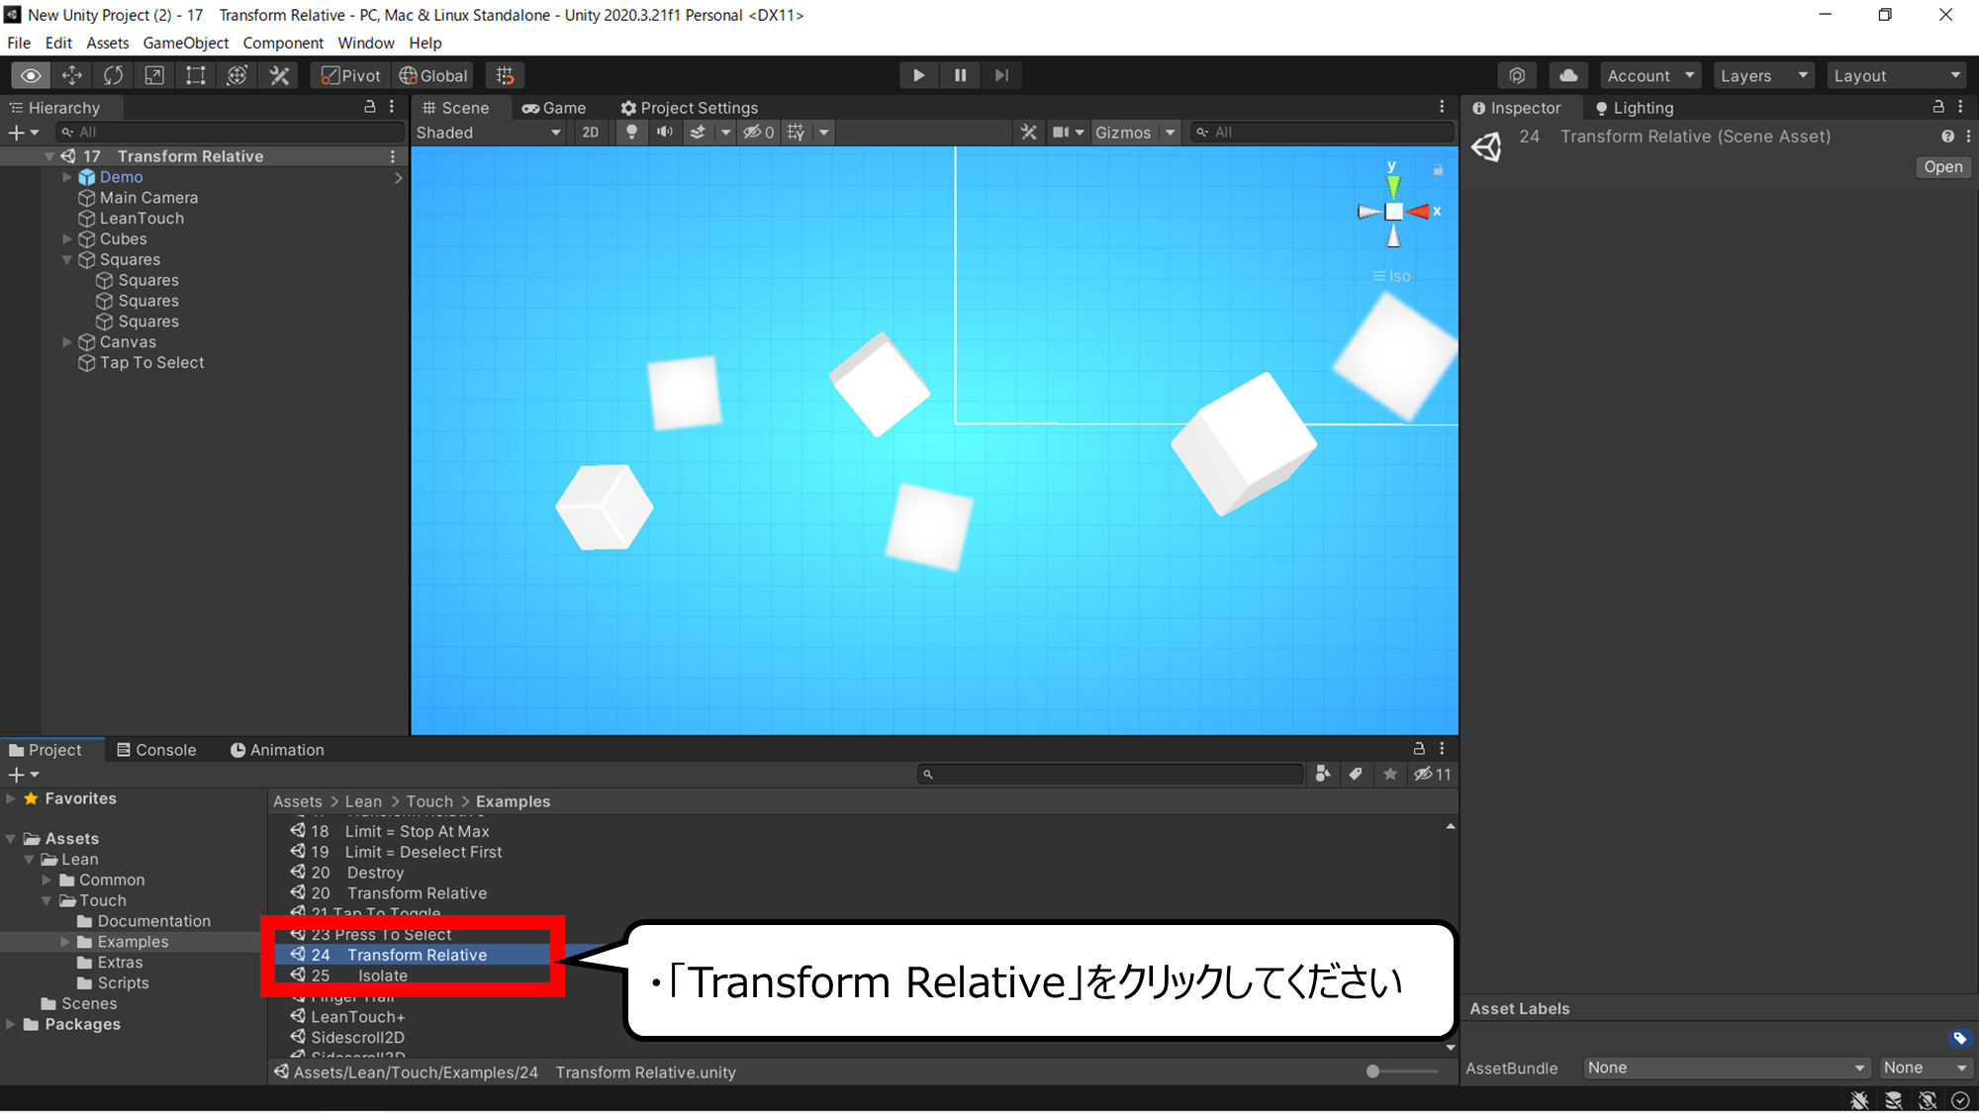Expand the Cubes object in Hierarchy
The height and width of the screenshot is (1113, 1979).
click(67, 239)
